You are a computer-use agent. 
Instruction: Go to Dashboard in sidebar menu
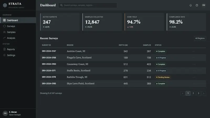18,20
